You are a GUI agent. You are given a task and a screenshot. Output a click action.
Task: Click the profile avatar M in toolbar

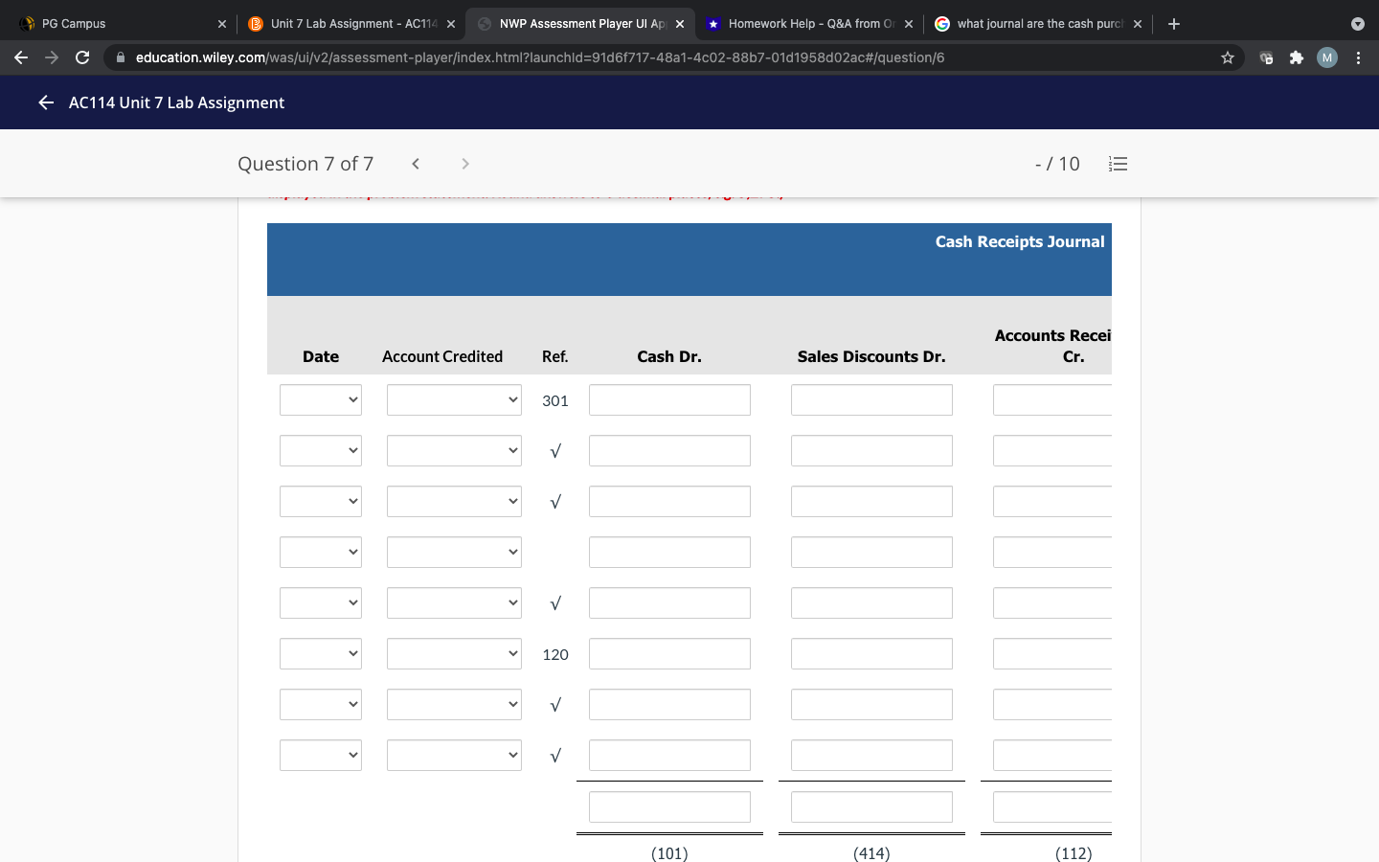pos(1326,57)
